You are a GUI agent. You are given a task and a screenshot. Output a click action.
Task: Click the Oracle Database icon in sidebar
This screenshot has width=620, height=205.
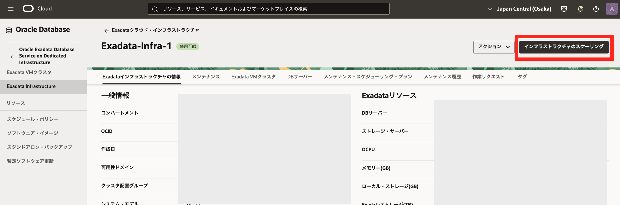pyautogui.click(x=9, y=30)
